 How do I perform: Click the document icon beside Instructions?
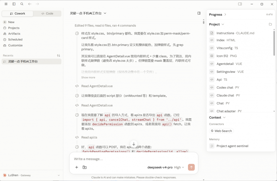[x=212, y=33]
